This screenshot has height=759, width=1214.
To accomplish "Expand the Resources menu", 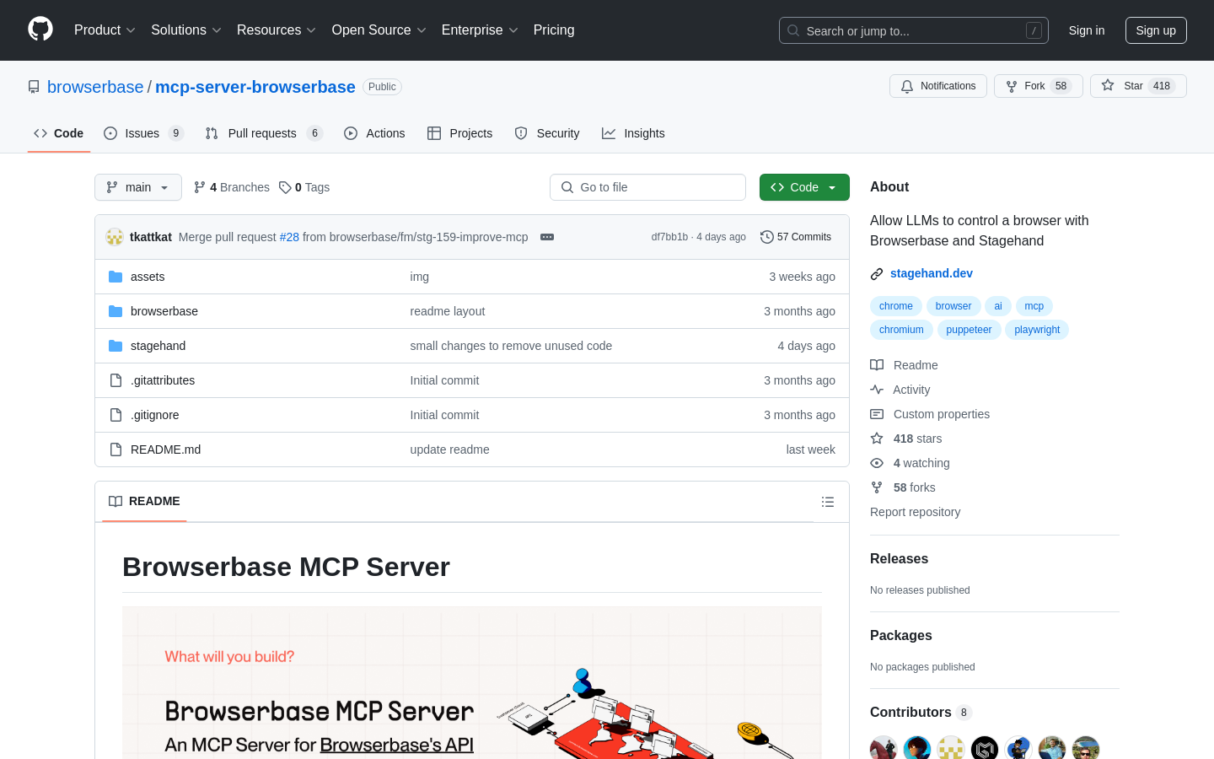I will (277, 30).
